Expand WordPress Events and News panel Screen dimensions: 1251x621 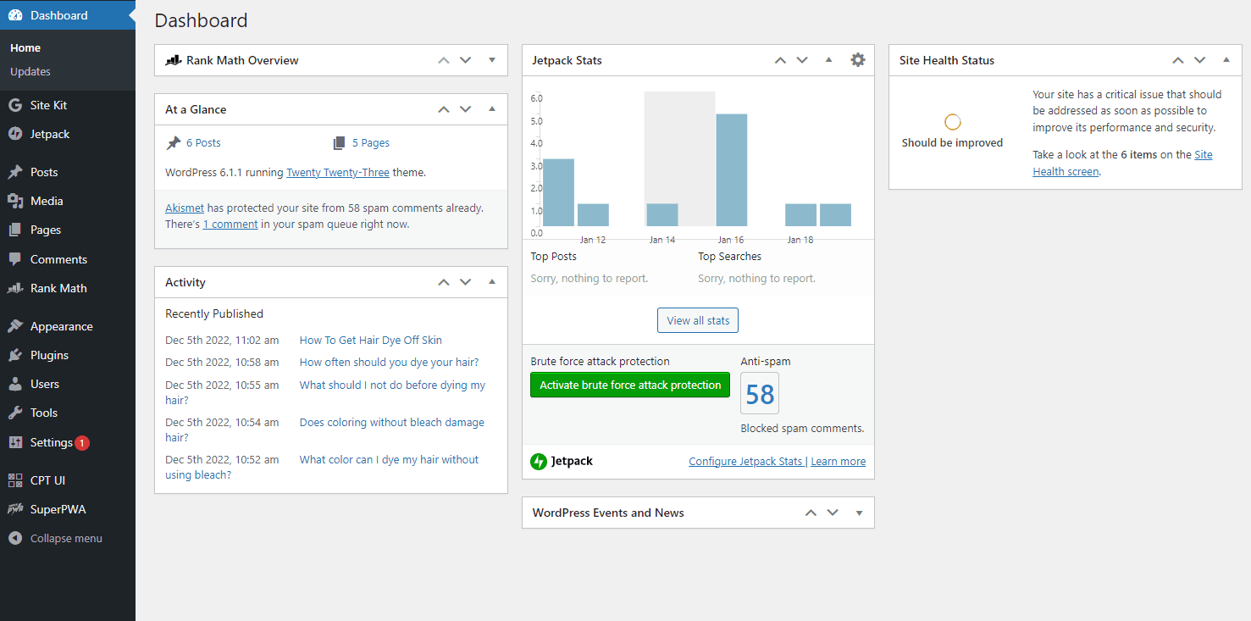859,513
